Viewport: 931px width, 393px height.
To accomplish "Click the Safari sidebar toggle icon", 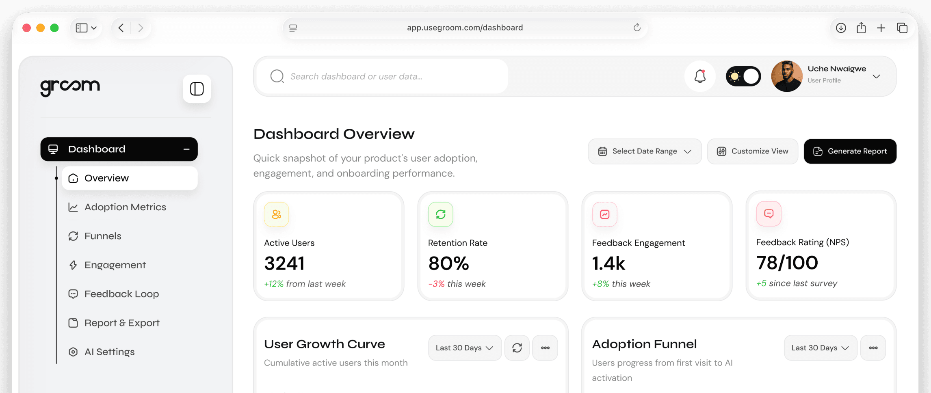I will (x=82, y=28).
